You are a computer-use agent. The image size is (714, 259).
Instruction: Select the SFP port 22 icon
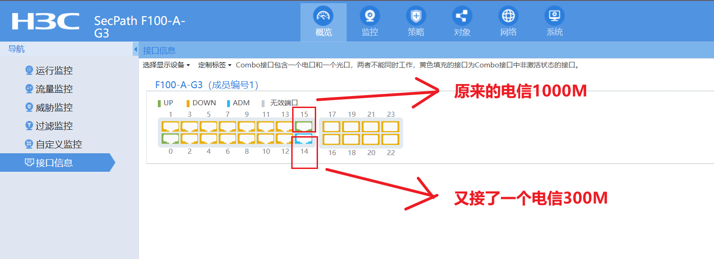[390, 139]
